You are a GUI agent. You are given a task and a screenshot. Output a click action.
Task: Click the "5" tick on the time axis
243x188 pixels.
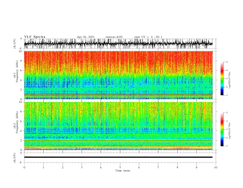(x=120, y=167)
